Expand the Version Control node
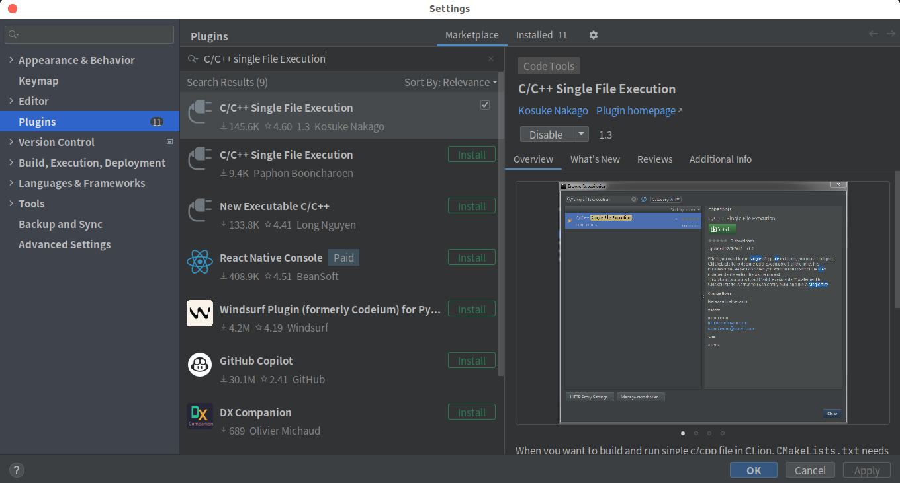This screenshot has height=483, width=900. click(11, 142)
